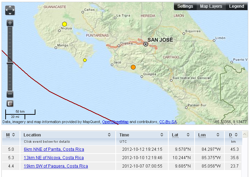This screenshot has height=177, width=250.
Task: Open the Map Layers tab
Action: point(211,6)
